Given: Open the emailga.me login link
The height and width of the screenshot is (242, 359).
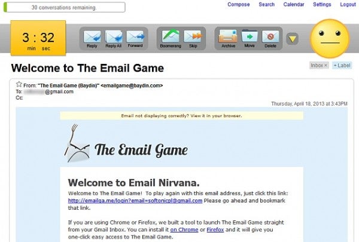Looking at the screenshot, I should (x=135, y=201).
